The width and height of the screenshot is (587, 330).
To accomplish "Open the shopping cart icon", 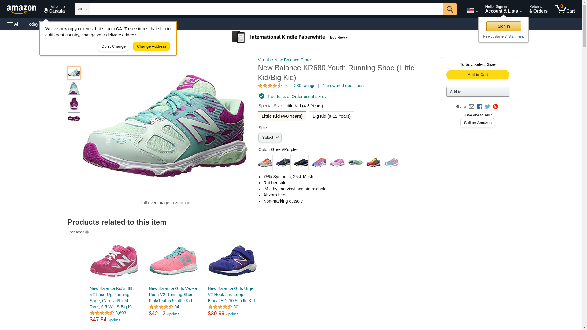I will tap(564, 9).
